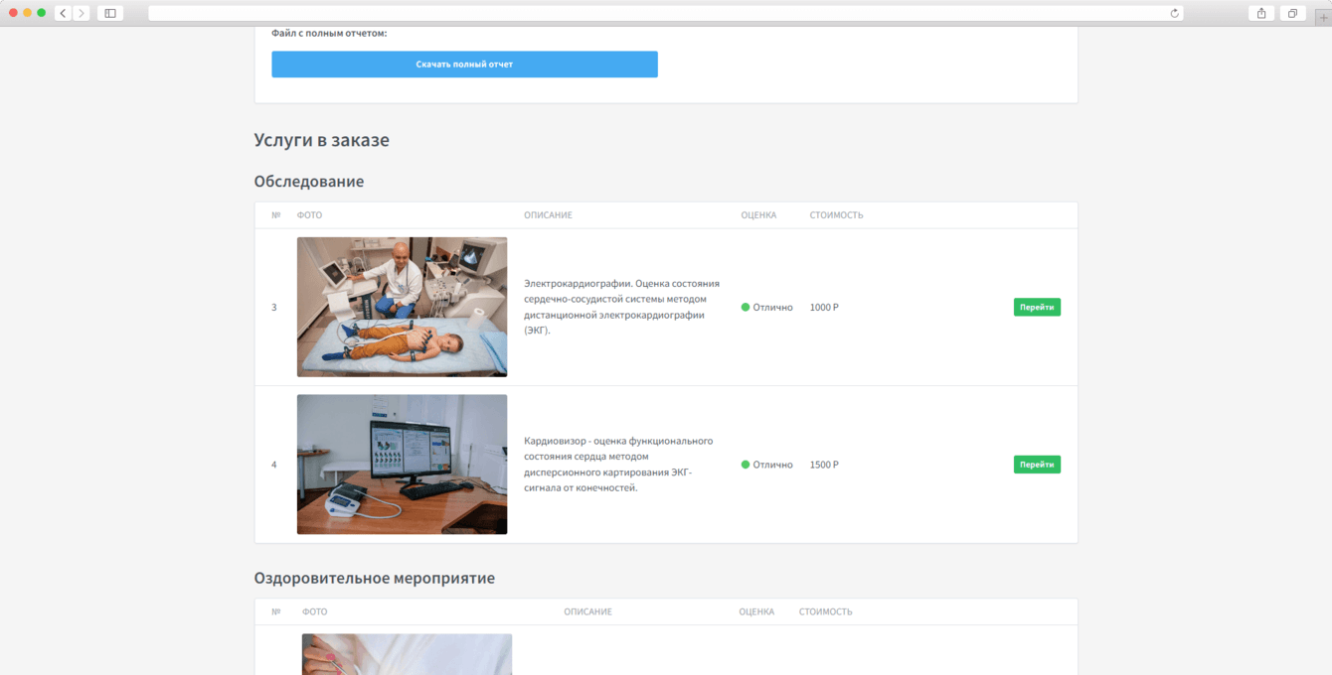The image size is (1332, 675).
Task: Click the Электрокардиографии description text
Action: [621, 307]
